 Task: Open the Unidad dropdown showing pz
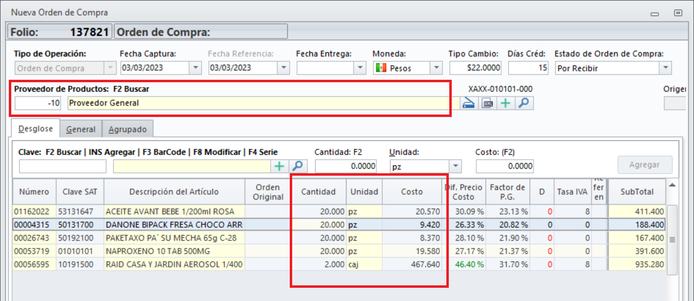tap(455, 166)
